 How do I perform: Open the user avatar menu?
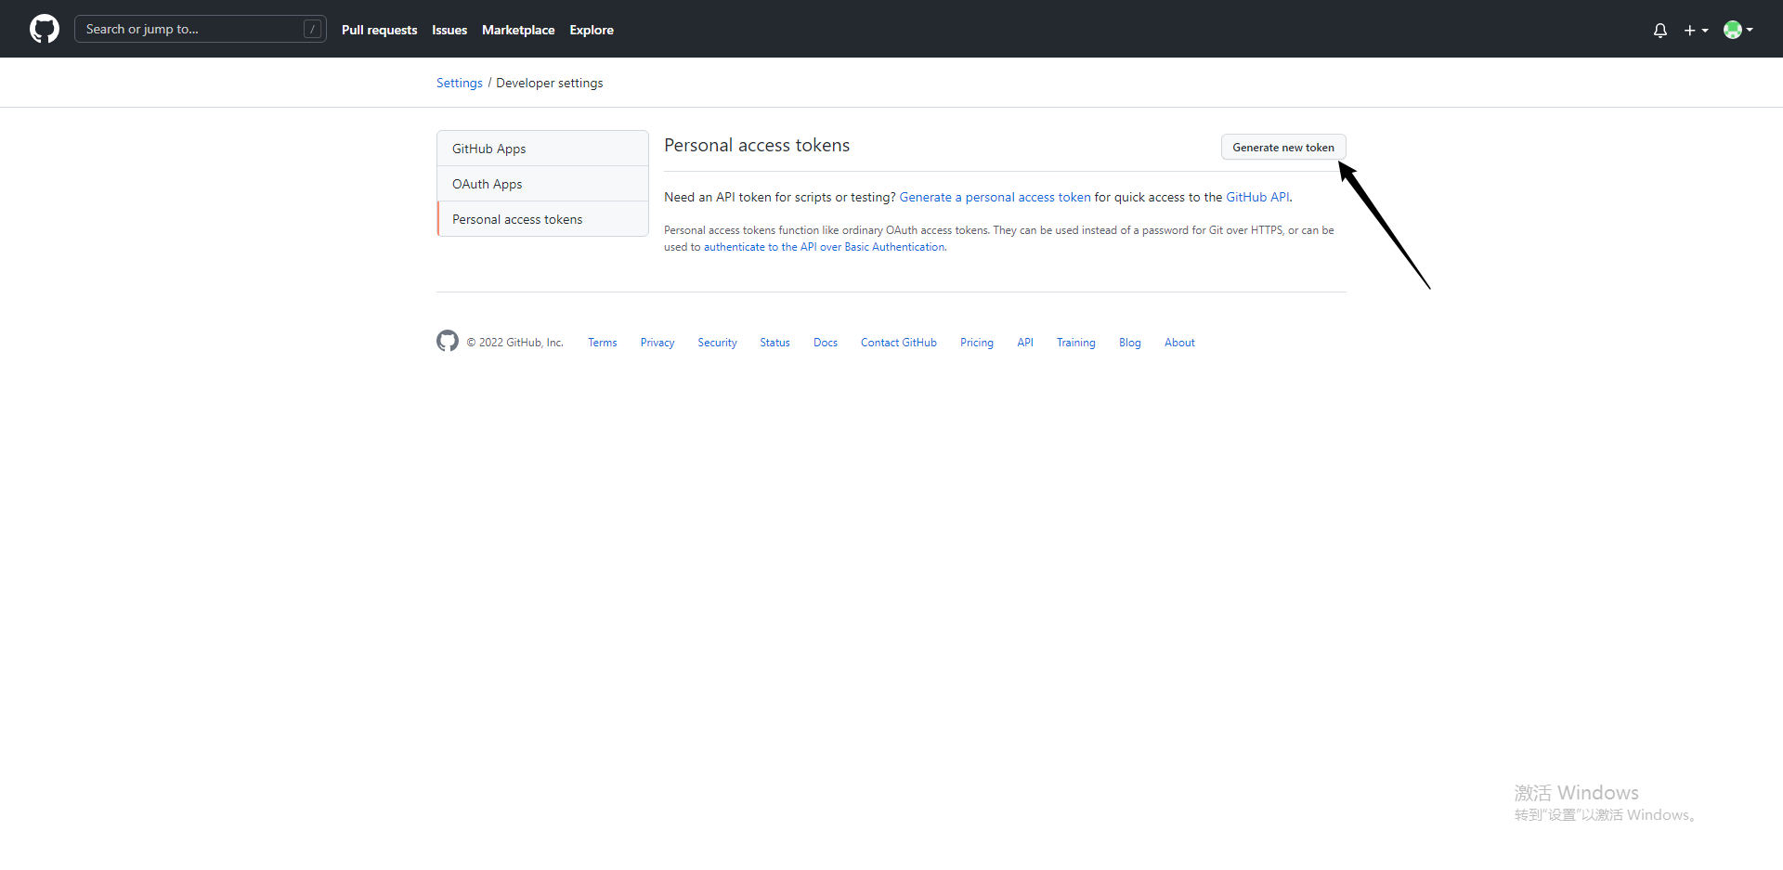[1737, 30]
